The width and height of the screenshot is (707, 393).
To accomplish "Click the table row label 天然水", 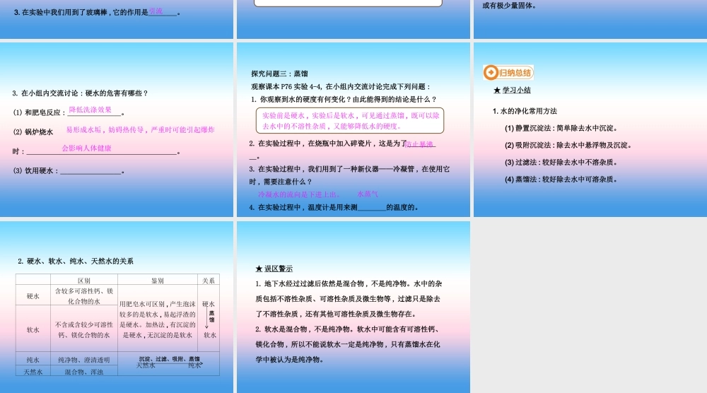I will 33,372.
